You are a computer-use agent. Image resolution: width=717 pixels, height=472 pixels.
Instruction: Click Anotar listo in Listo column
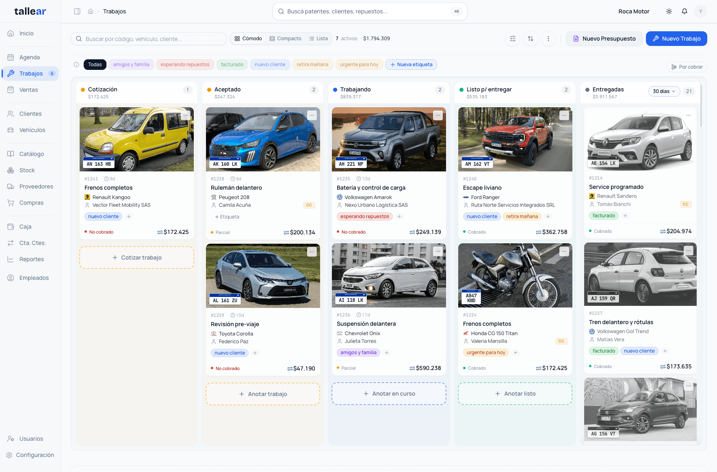(515, 394)
